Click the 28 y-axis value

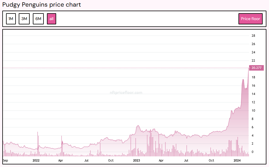pos(253,36)
